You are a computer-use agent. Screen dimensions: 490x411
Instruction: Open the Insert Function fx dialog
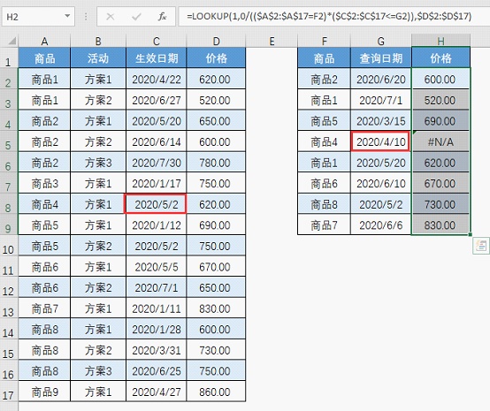162,17
